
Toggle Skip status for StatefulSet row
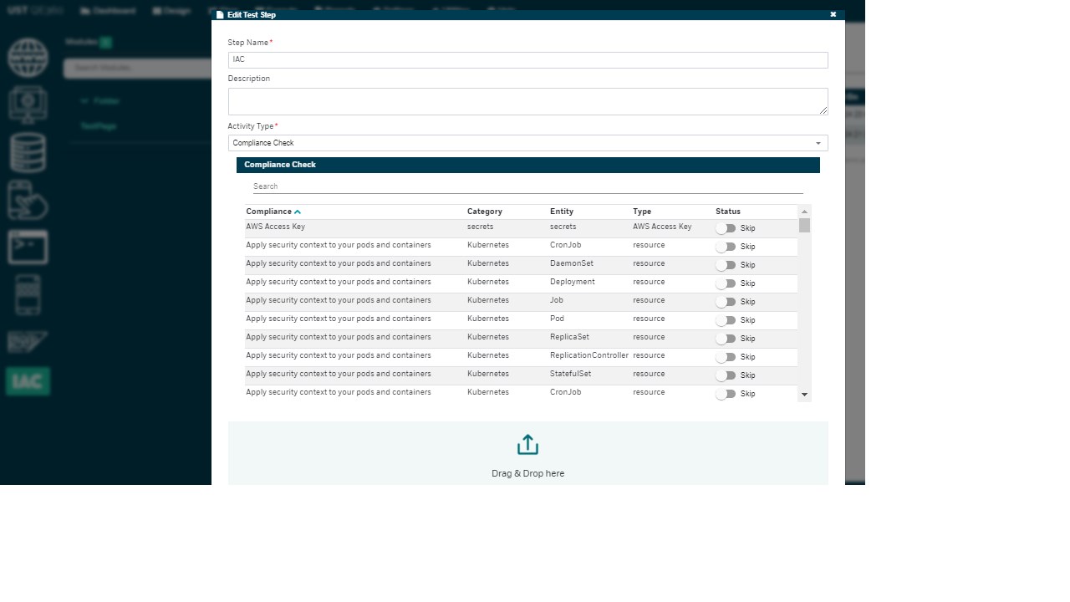pos(726,375)
